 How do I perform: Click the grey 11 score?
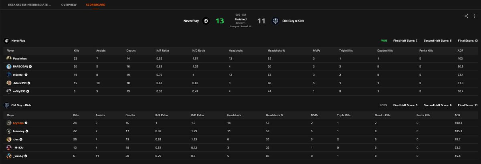coord(261,21)
